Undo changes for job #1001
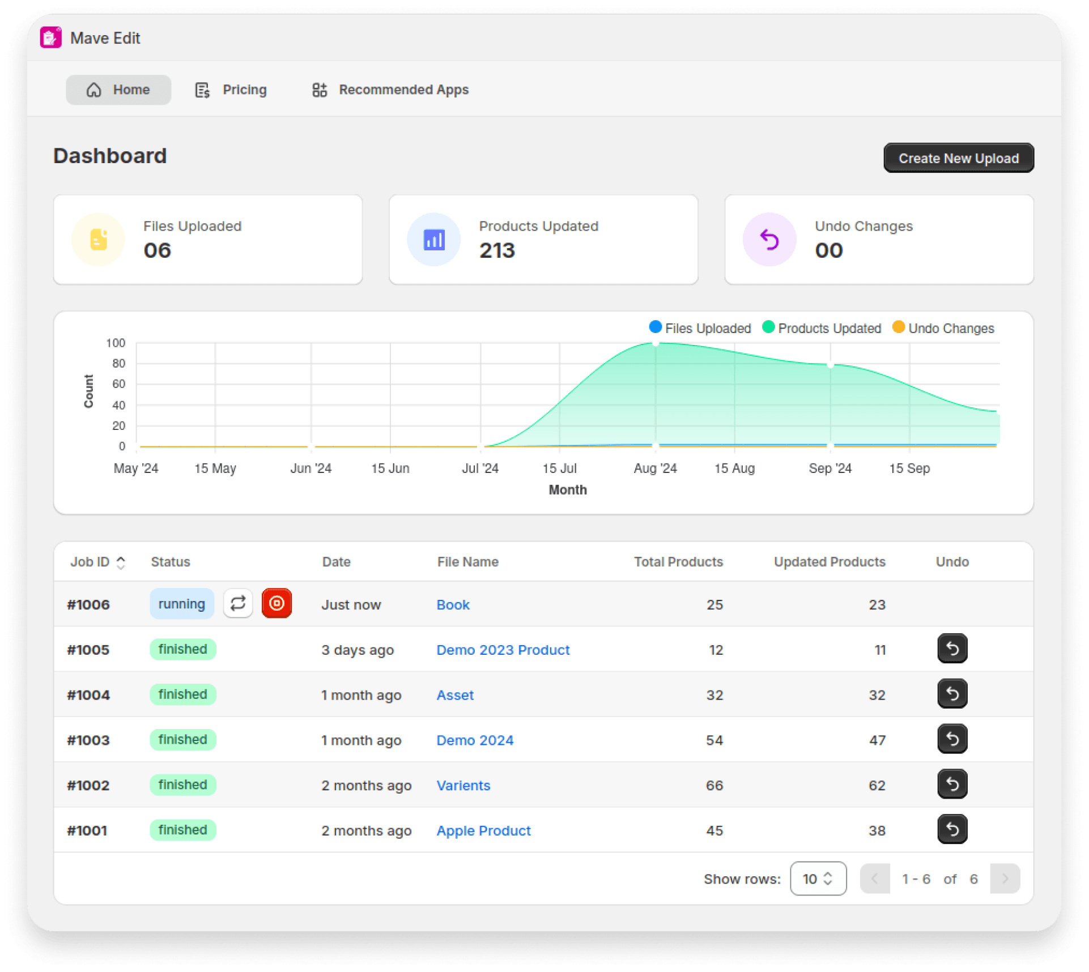 tap(952, 830)
